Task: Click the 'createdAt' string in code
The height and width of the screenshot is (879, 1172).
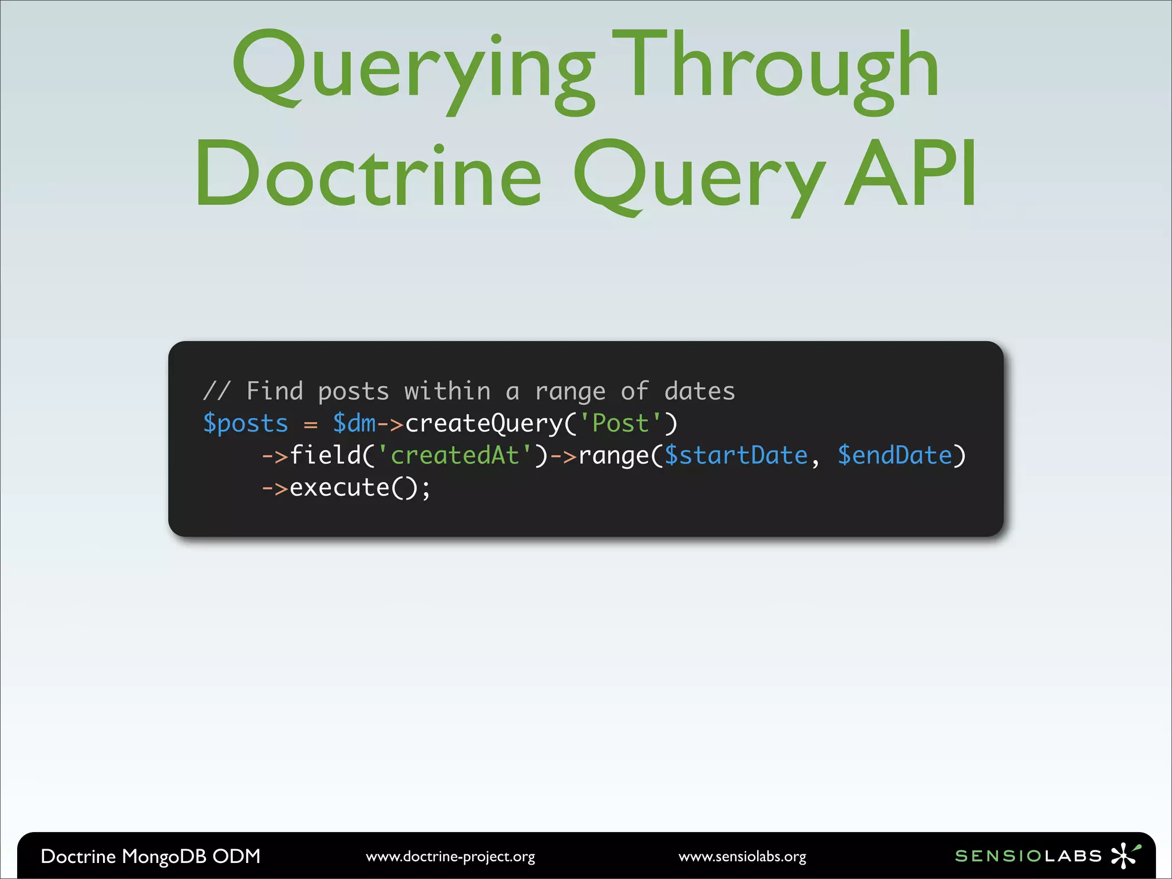Action: (x=454, y=456)
